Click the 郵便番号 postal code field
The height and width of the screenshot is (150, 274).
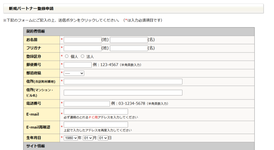coord(77,65)
